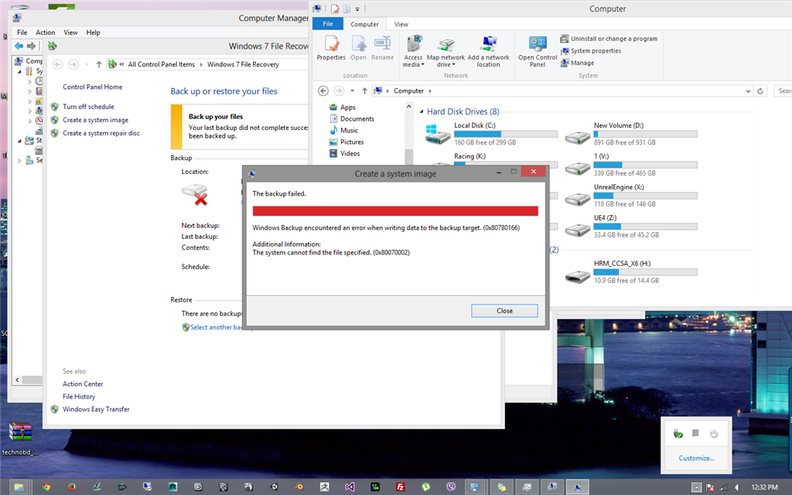This screenshot has width=792, height=495.
Task: Select New Volume (D:) drive icon
Action: (x=577, y=137)
